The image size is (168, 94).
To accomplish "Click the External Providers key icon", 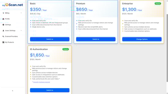I will [x=3, y=36].
